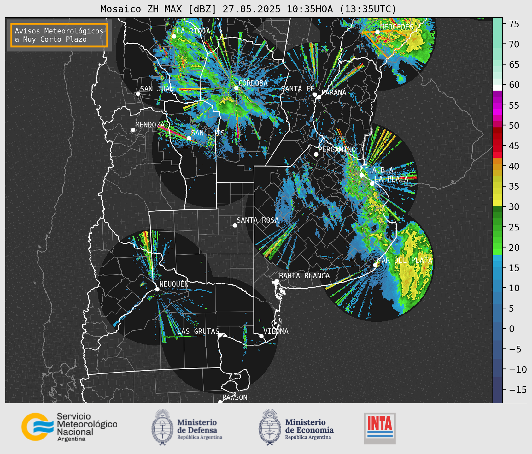Screen dimensions: 532x454
Task: Click the VIEDMA city marker dot
Action: pyautogui.click(x=261, y=336)
